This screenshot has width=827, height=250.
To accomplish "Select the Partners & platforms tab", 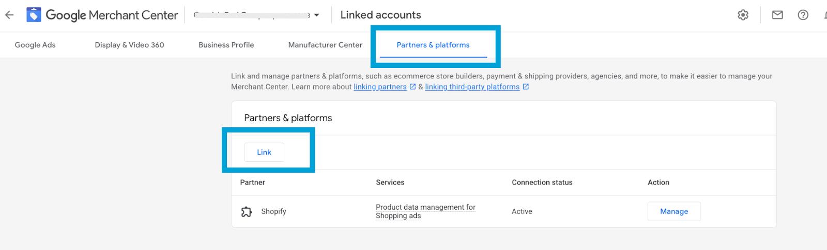I will [433, 45].
